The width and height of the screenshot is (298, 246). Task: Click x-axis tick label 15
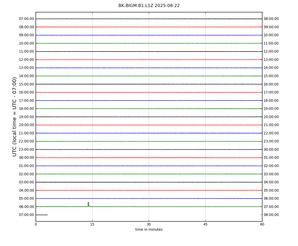[x=92, y=224]
